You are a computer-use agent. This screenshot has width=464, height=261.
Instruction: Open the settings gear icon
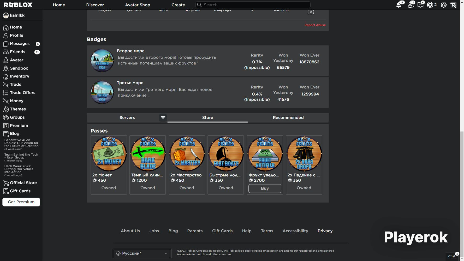click(x=443, y=5)
